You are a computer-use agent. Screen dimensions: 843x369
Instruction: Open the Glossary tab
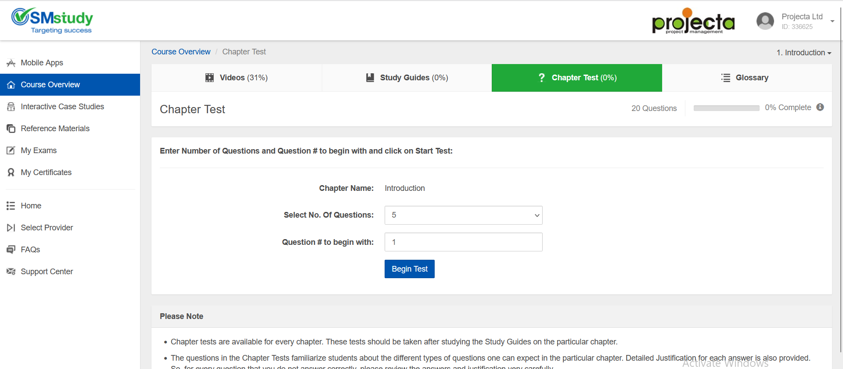pyautogui.click(x=746, y=78)
